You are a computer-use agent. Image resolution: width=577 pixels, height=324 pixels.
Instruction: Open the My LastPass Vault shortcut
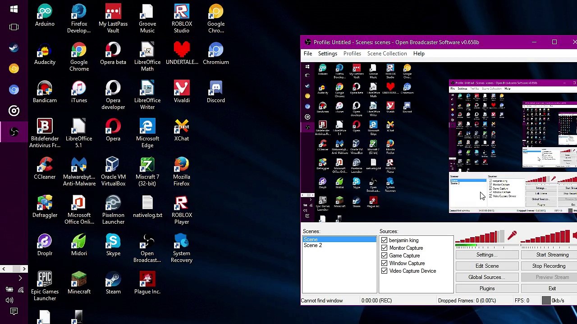coord(113,18)
